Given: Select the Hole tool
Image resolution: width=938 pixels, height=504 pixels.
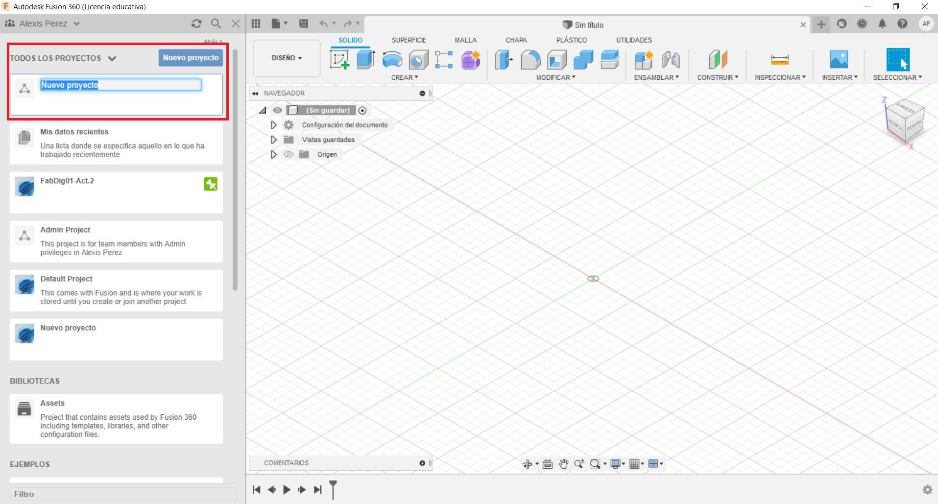Looking at the screenshot, I should 418,60.
